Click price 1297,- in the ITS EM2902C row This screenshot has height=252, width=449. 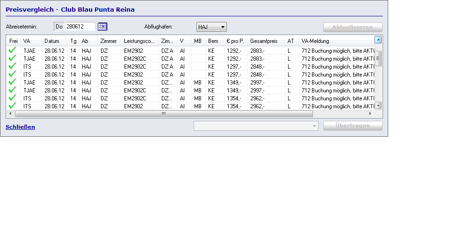point(234,67)
